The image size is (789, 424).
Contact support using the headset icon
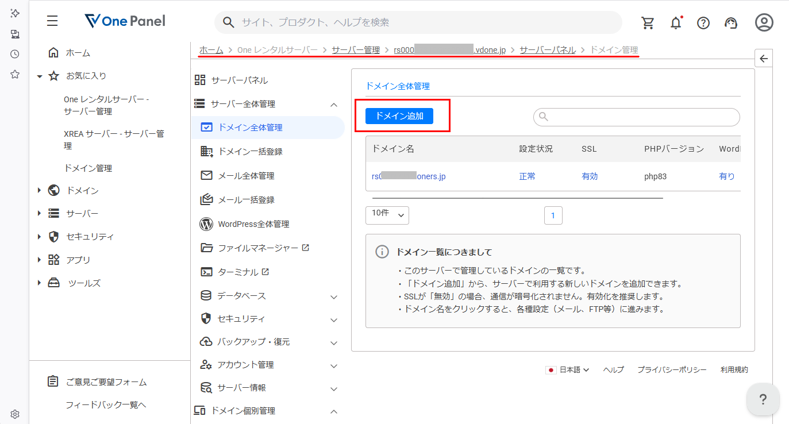731,22
